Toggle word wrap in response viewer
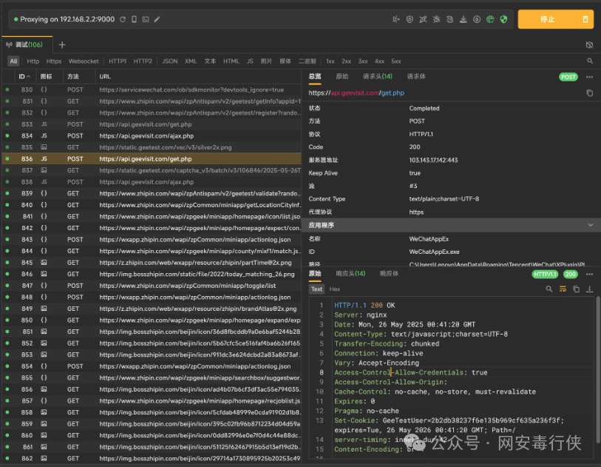This screenshot has height=467, width=601. coord(563,289)
